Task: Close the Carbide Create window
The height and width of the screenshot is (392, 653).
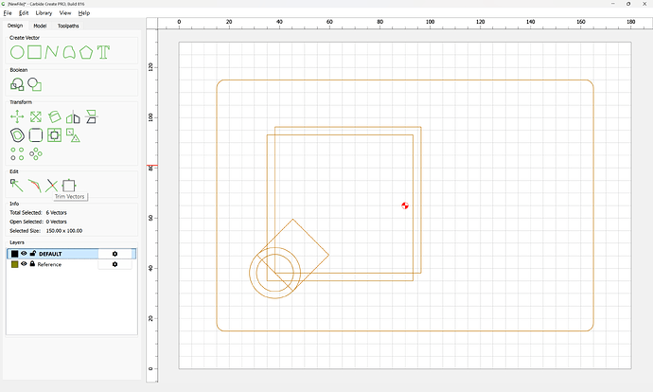Action: click(644, 4)
